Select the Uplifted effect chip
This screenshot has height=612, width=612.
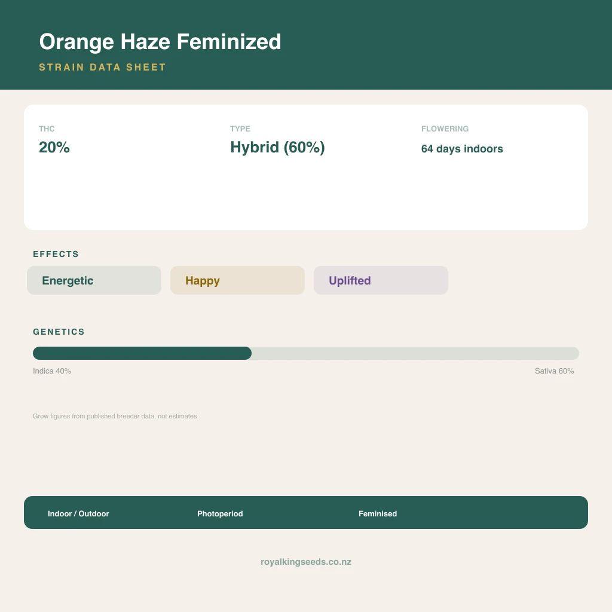point(381,280)
